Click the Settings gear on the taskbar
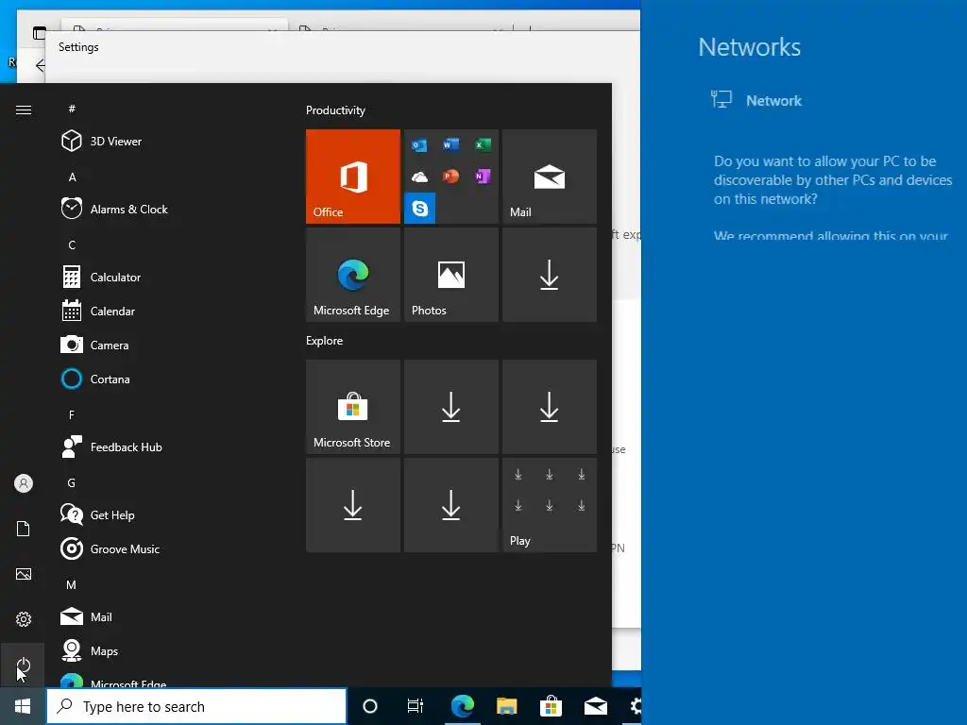 635,706
